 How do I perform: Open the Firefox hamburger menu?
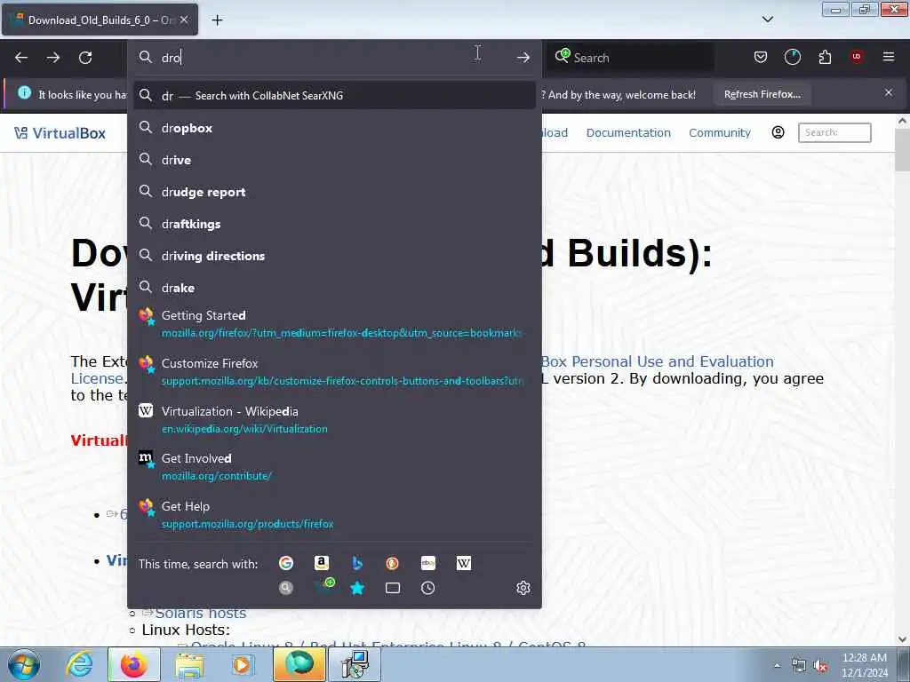point(889,57)
